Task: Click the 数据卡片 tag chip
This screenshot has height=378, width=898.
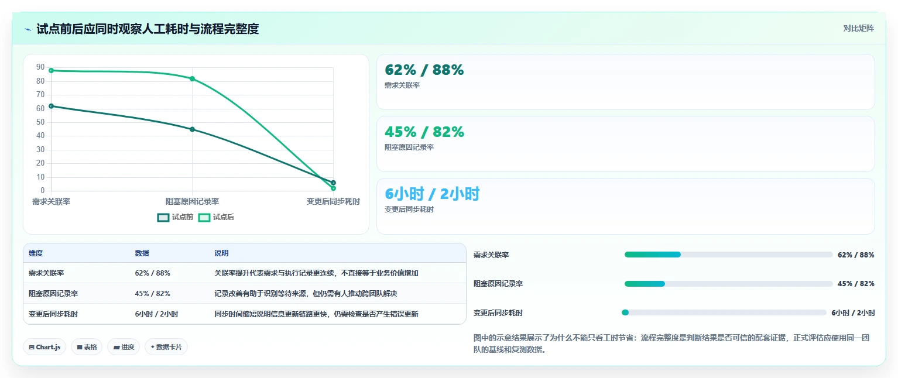Action: (x=166, y=347)
